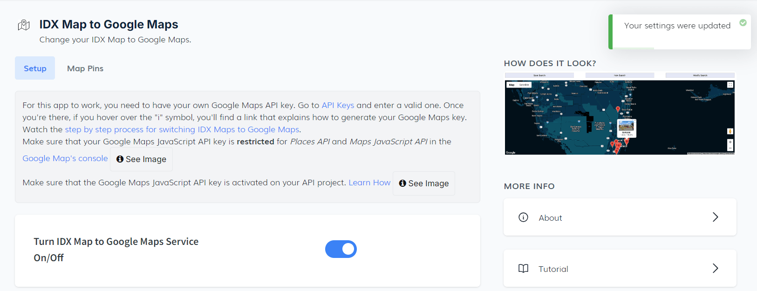Open the step by step process link
This screenshot has width=757, height=291.
[x=182, y=129]
